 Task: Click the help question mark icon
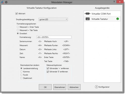pos(114,2)
